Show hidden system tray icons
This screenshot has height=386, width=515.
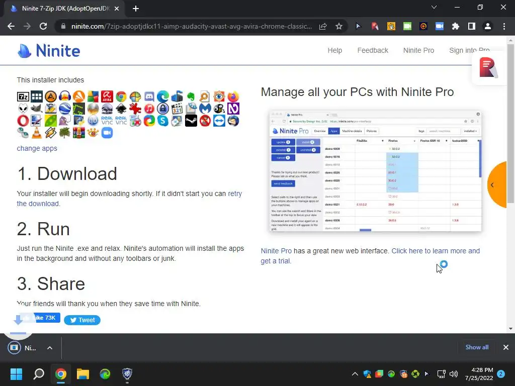click(355, 374)
